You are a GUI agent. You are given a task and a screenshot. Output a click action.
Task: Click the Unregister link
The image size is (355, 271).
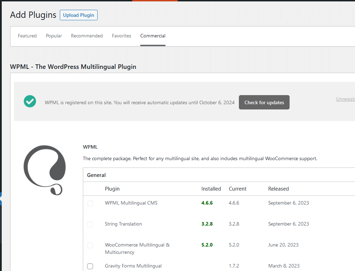click(x=346, y=99)
